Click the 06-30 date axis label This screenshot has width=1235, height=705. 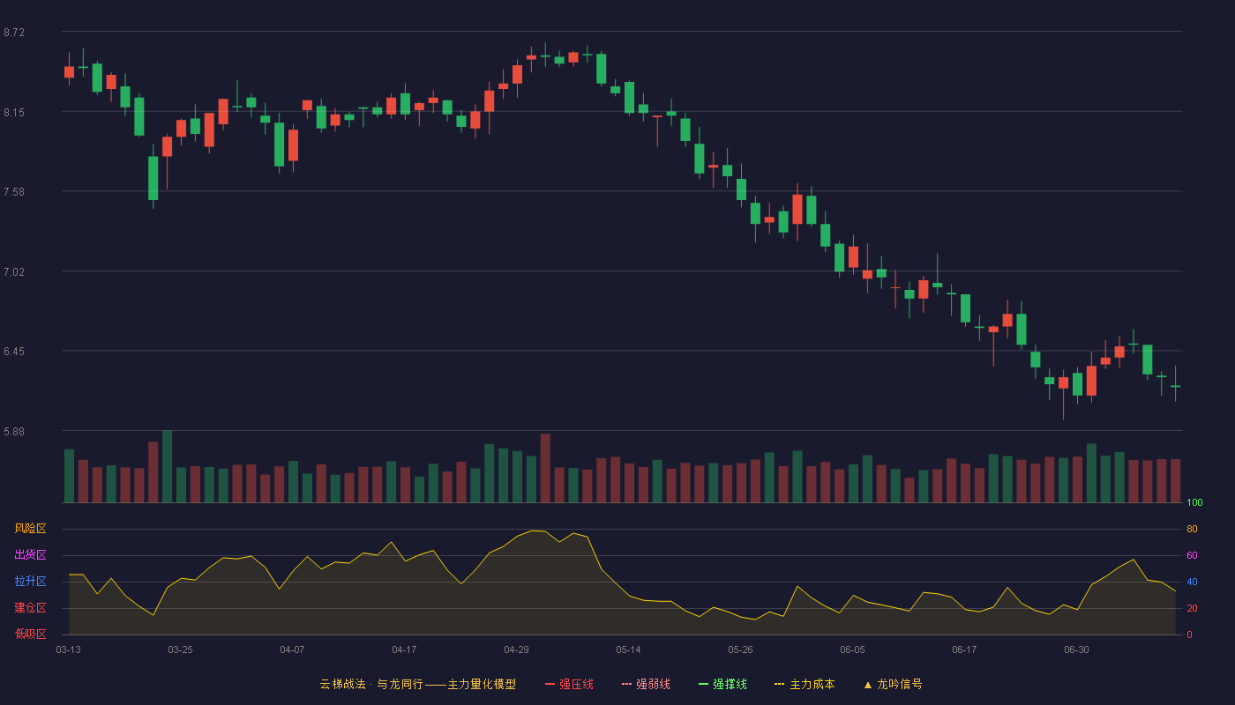tap(1076, 649)
